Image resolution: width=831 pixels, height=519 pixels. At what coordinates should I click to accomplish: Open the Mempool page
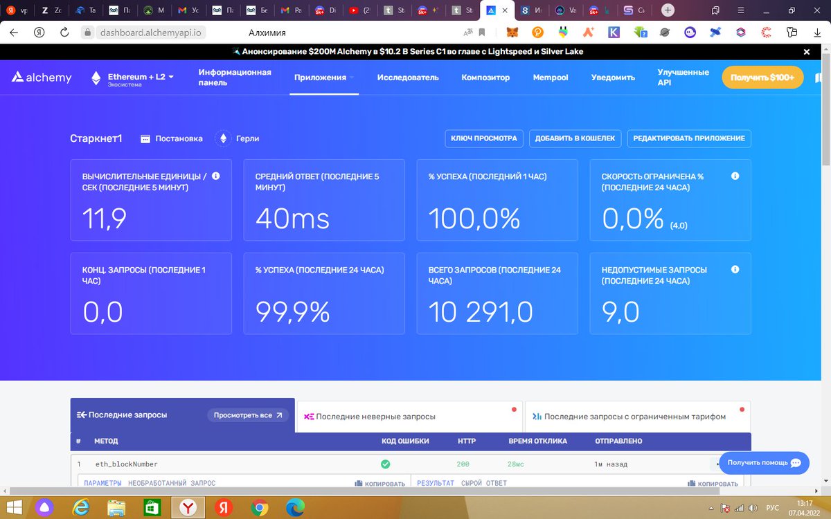551,78
